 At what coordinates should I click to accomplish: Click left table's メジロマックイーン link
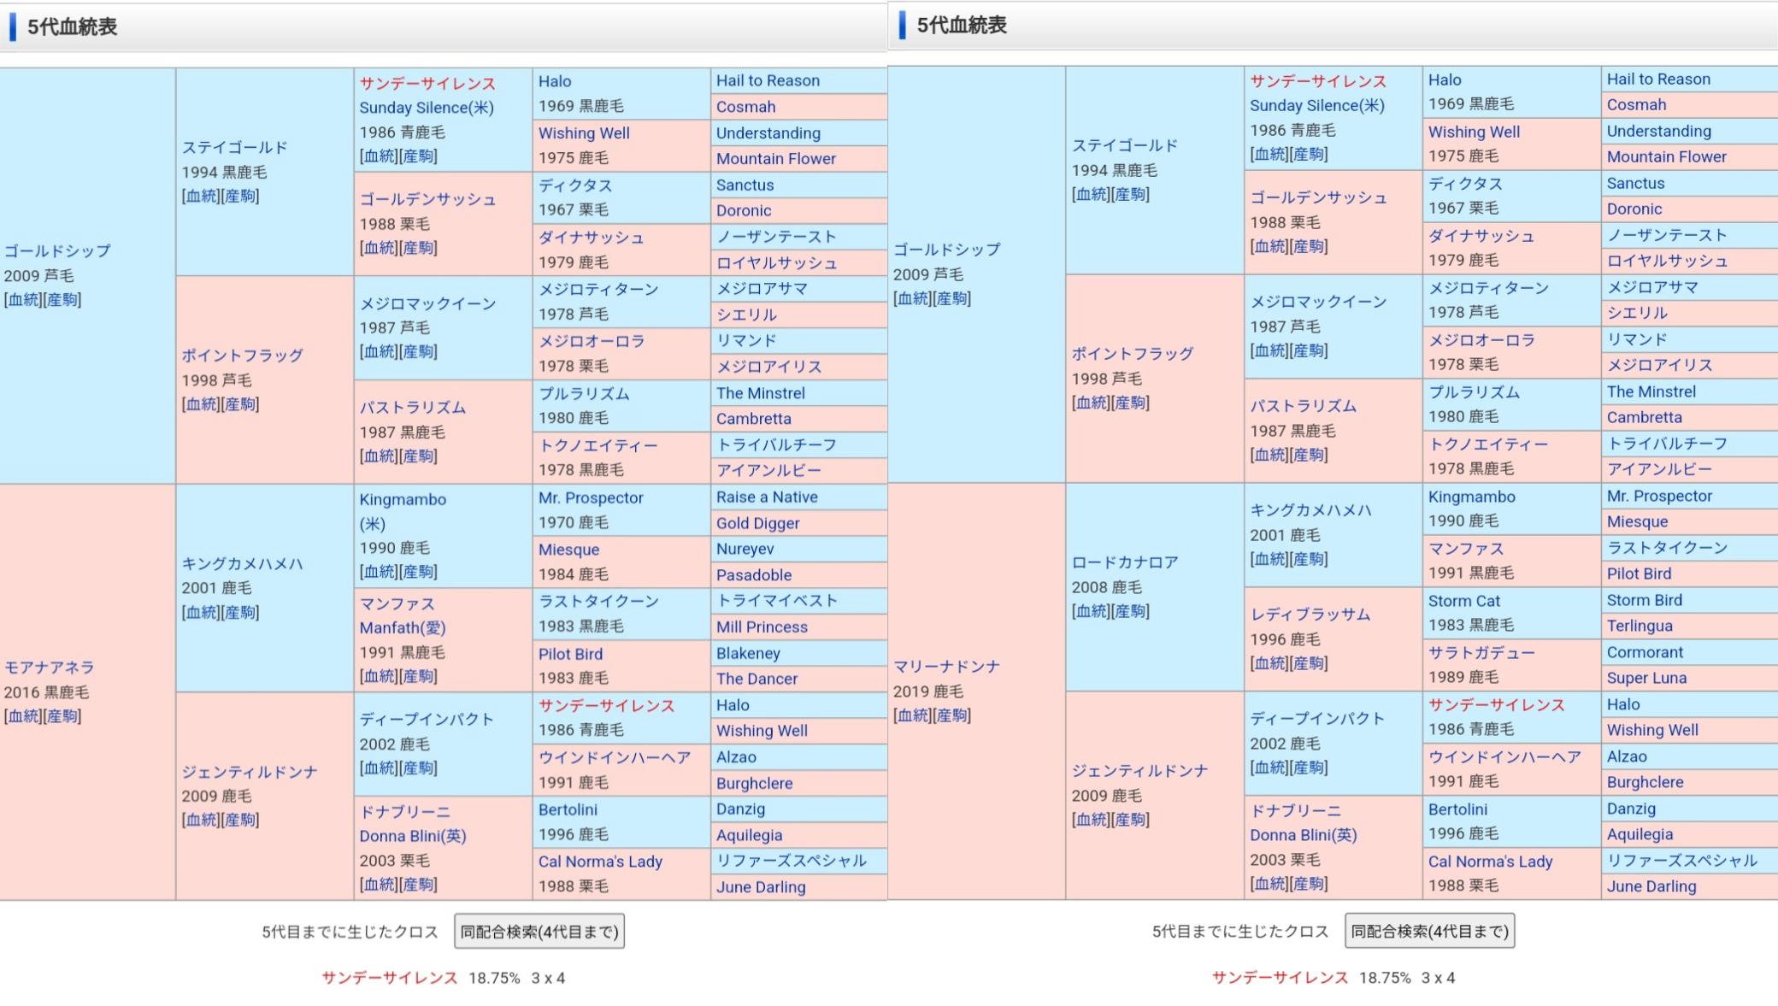(x=427, y=303)
